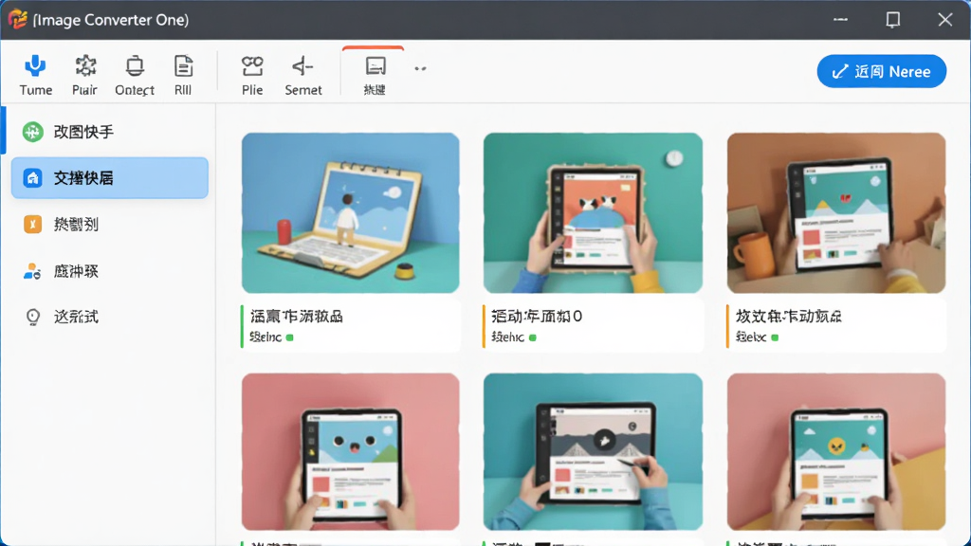Image resolution: width=971 pixels, height=546 pixels.
Task: Open the toolbar overflow dots menu
Action: click(x=420, y=68)
